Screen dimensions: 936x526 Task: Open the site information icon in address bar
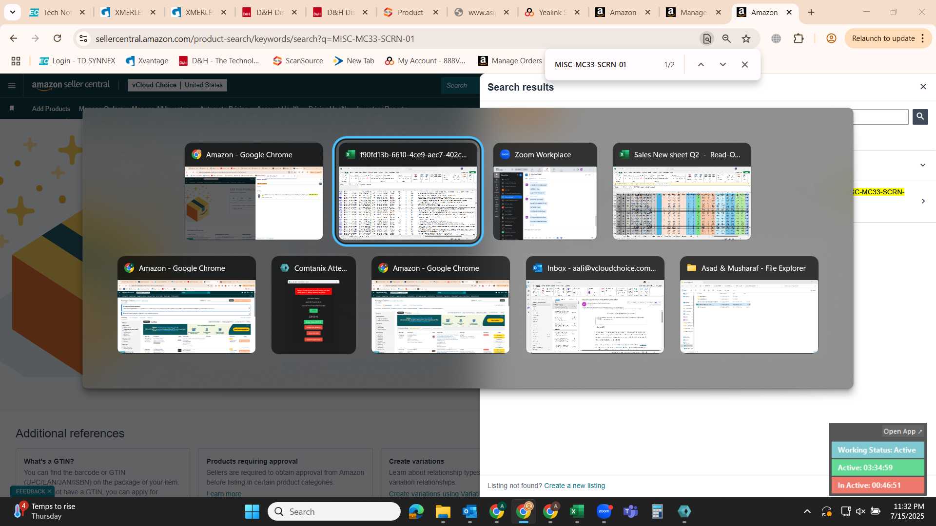[83, 38]
